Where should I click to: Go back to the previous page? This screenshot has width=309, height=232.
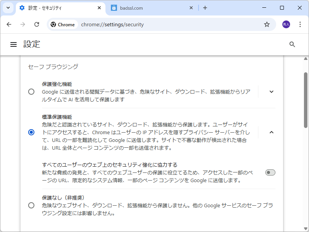click(9, 24)
